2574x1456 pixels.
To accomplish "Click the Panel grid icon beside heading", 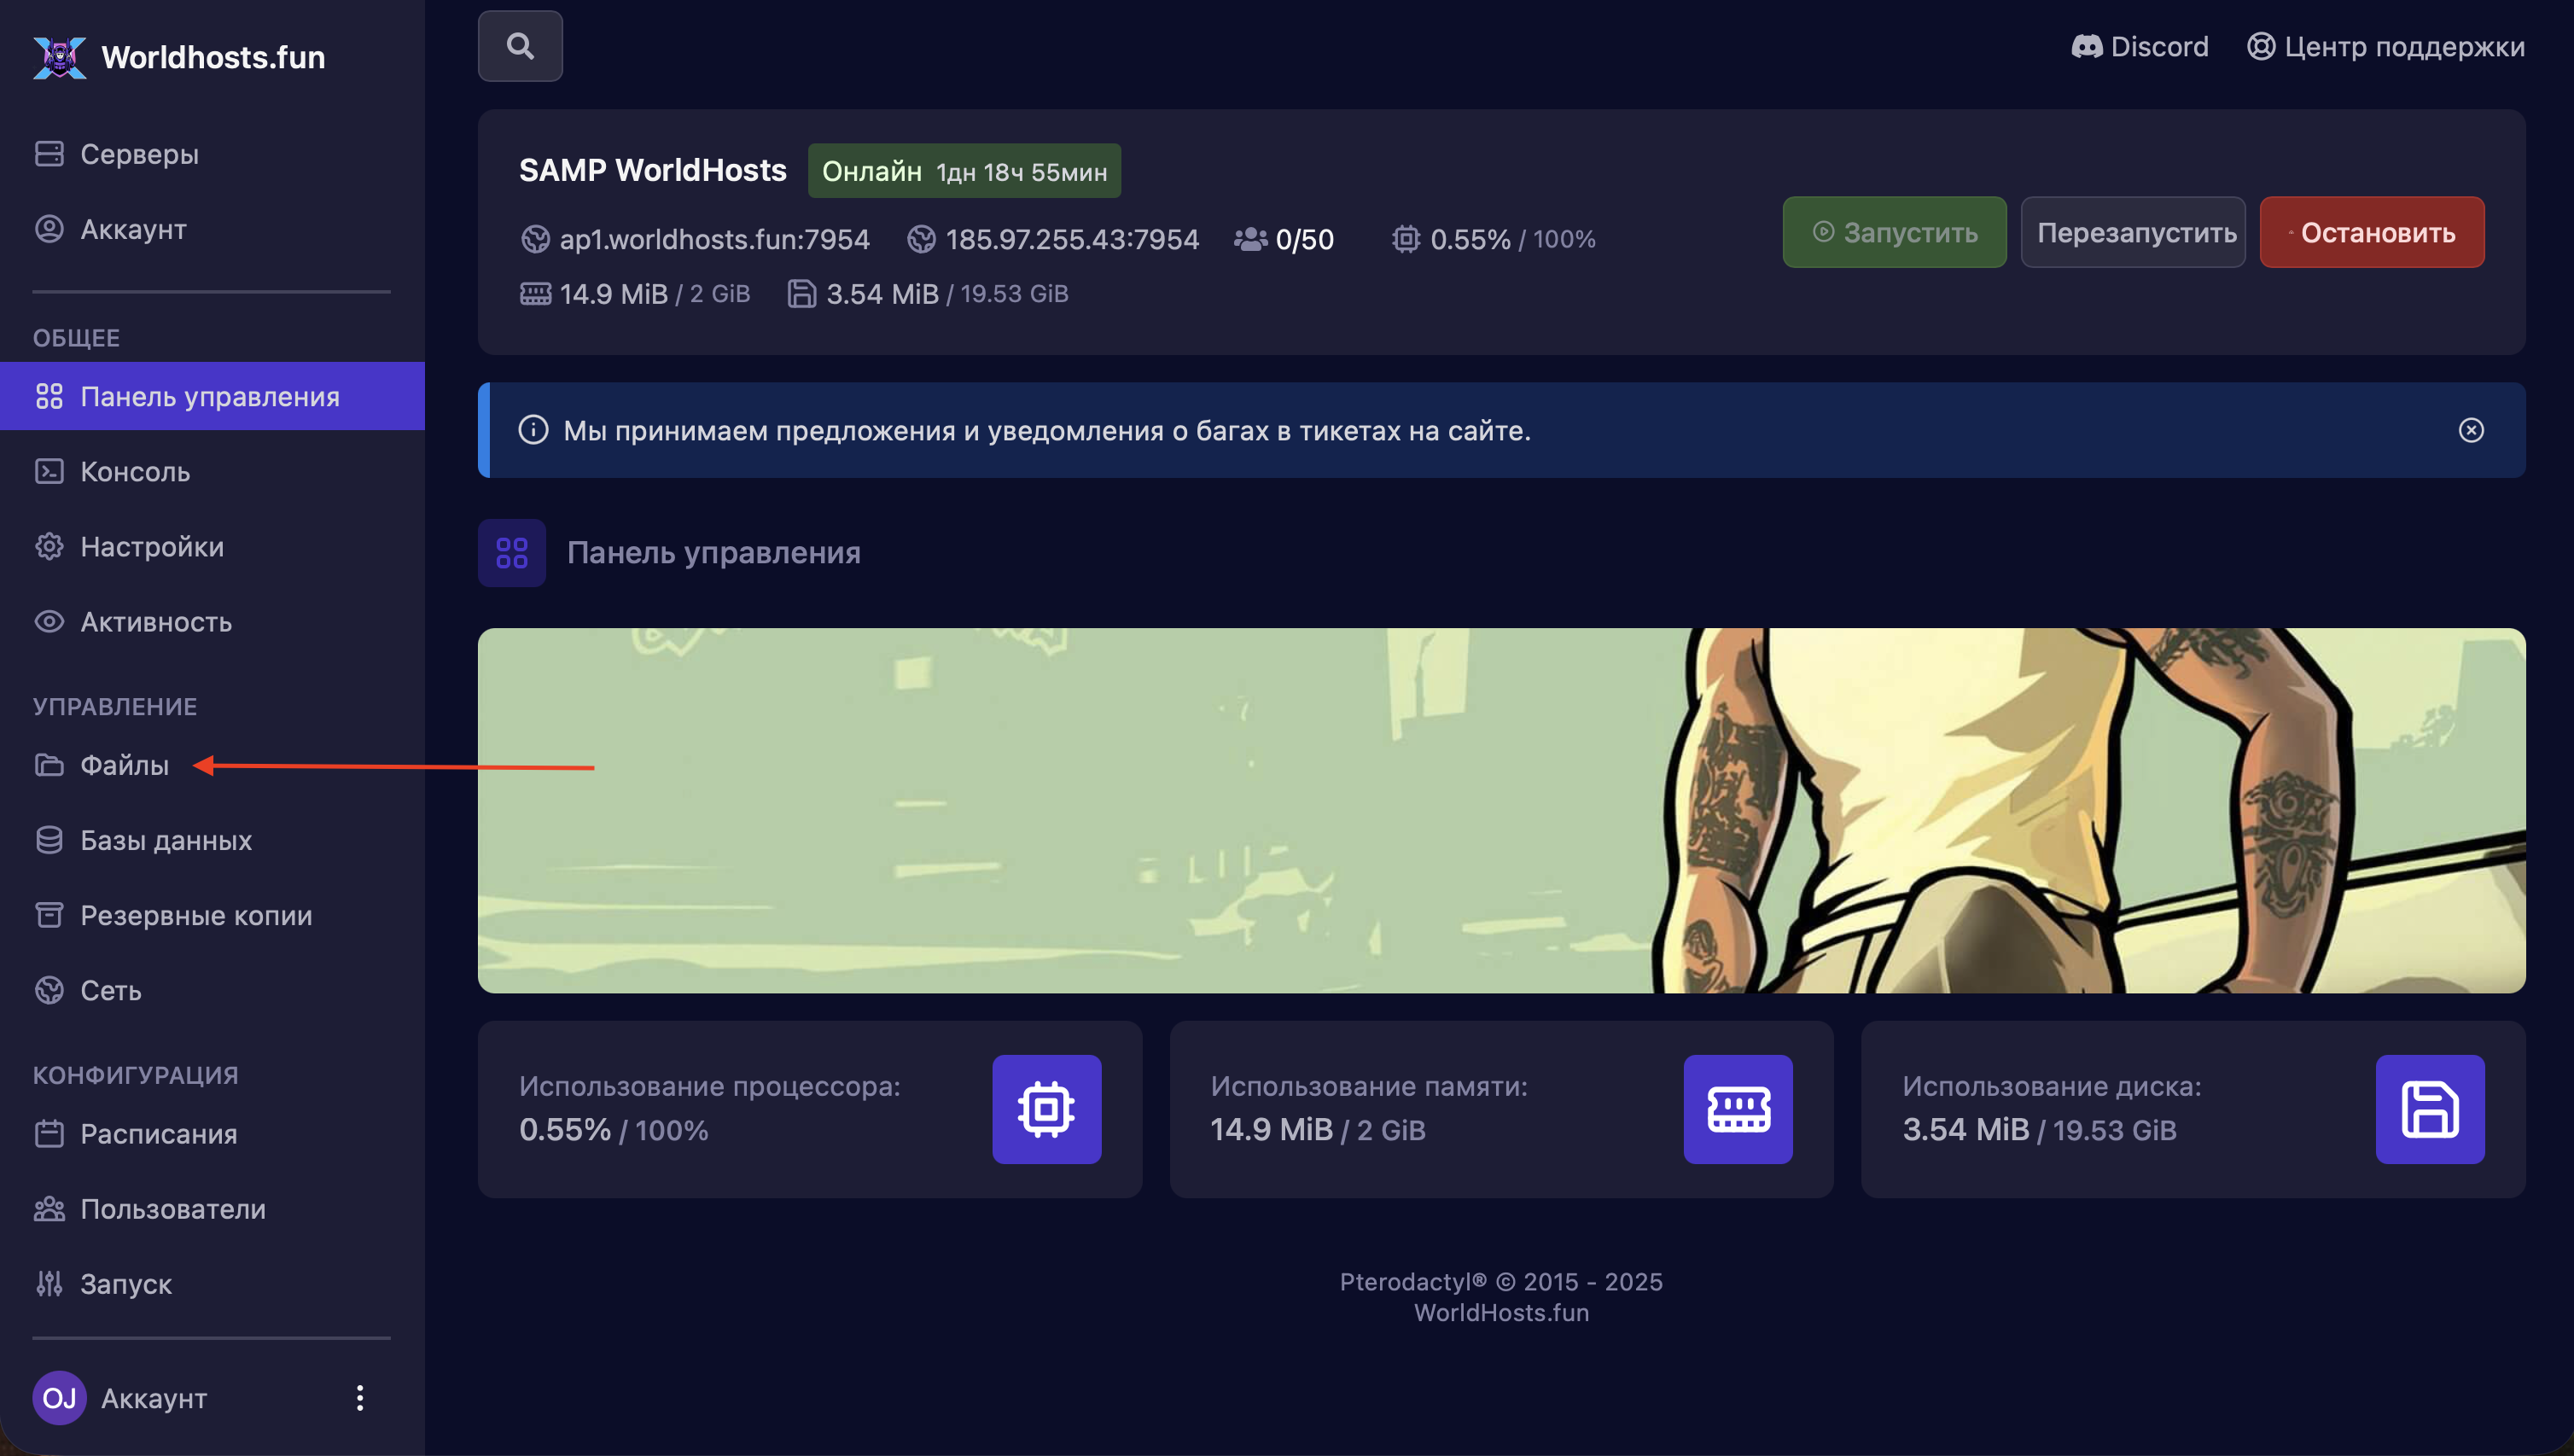I will (512, 553).
